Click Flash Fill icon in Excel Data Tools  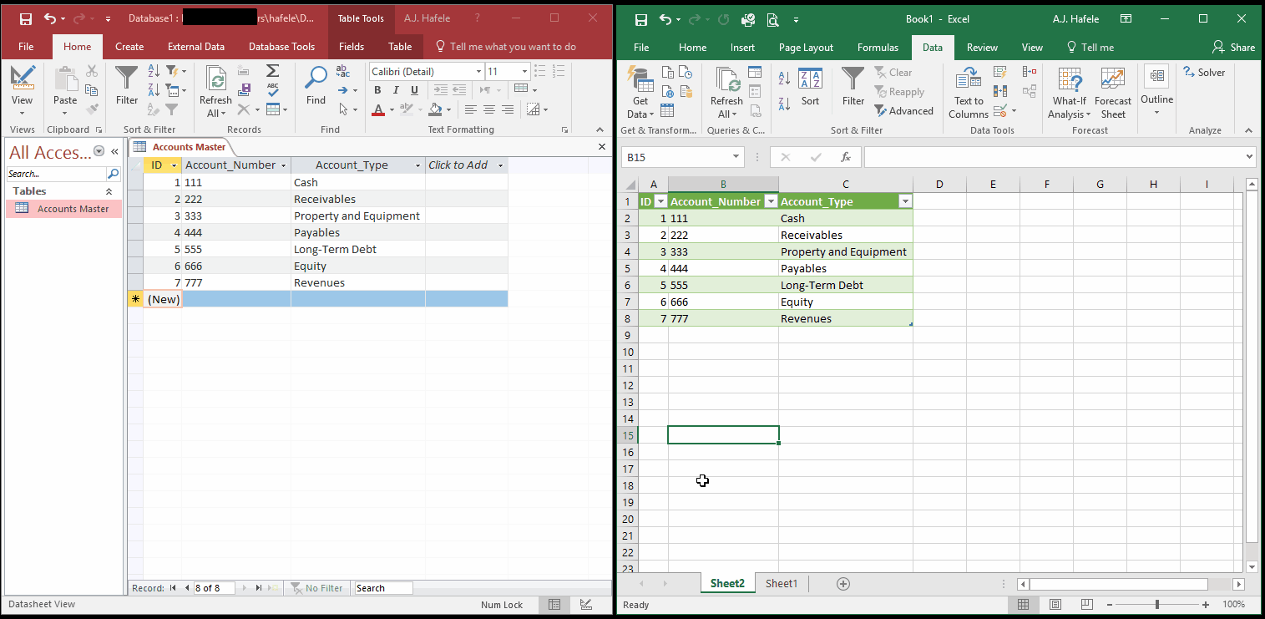point(999,72)
